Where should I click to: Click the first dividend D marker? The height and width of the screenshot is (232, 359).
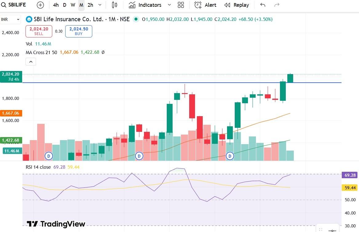(x=49, y=156)
